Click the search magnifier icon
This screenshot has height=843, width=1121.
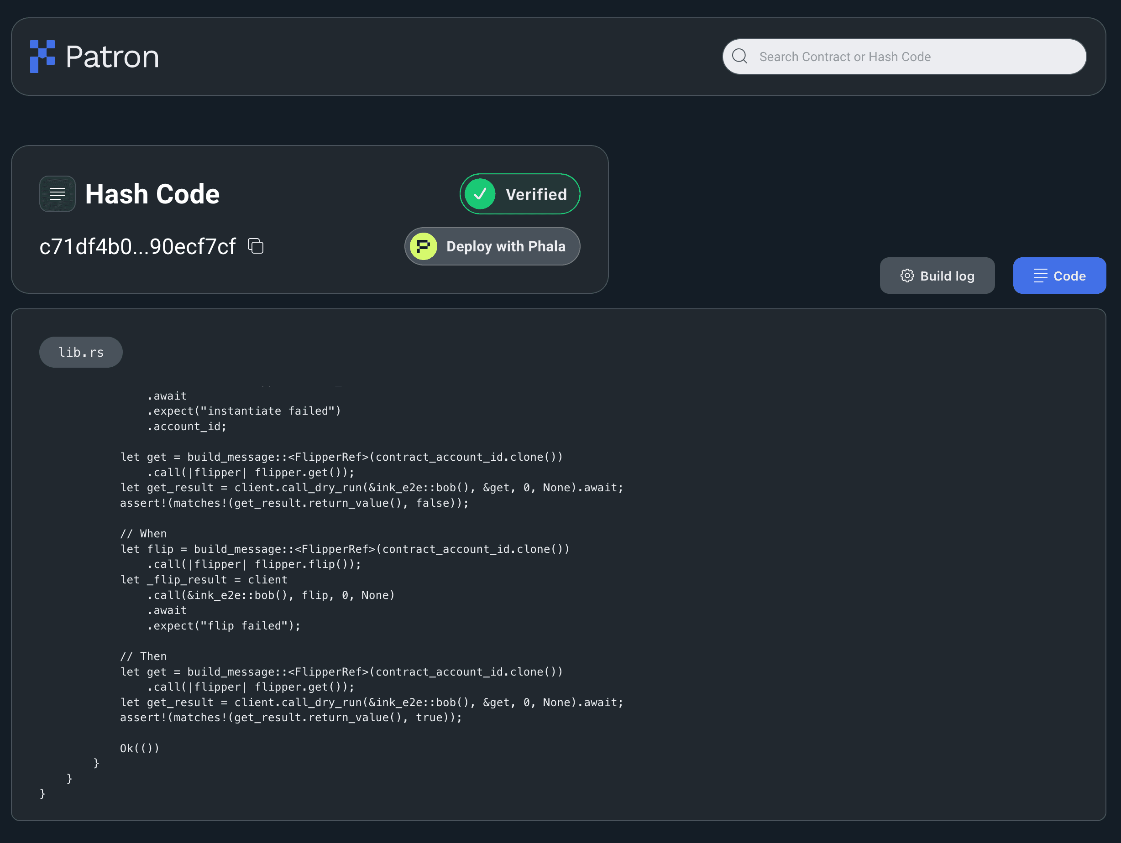739,56
